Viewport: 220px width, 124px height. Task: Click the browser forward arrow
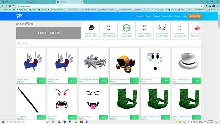click(6, 6)
